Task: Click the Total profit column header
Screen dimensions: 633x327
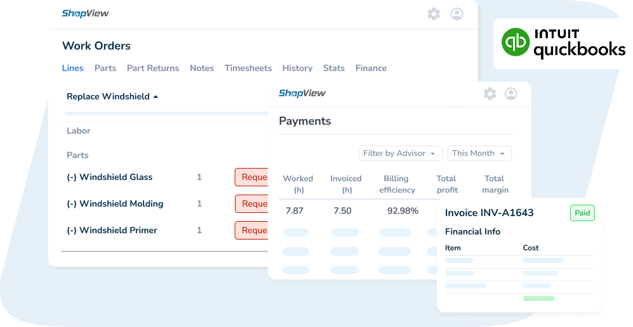Action: tap(447, 184)
